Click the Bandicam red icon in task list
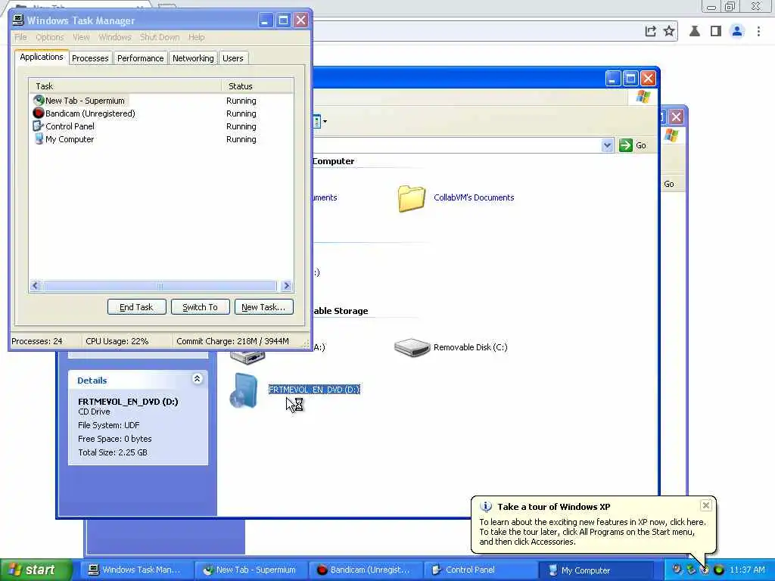Viewport: 775px width, 581px height. tap(39, 113)
